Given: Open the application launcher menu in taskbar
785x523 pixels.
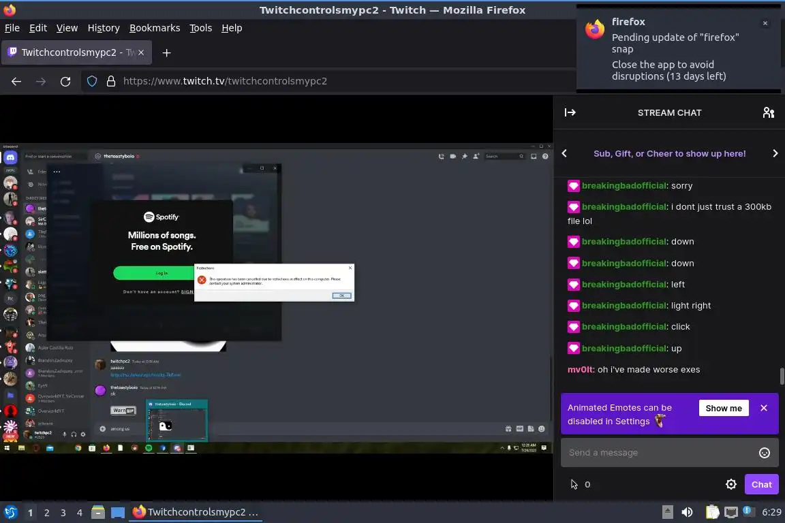Looking at the screenshot, I should click(x=10, y=512).
